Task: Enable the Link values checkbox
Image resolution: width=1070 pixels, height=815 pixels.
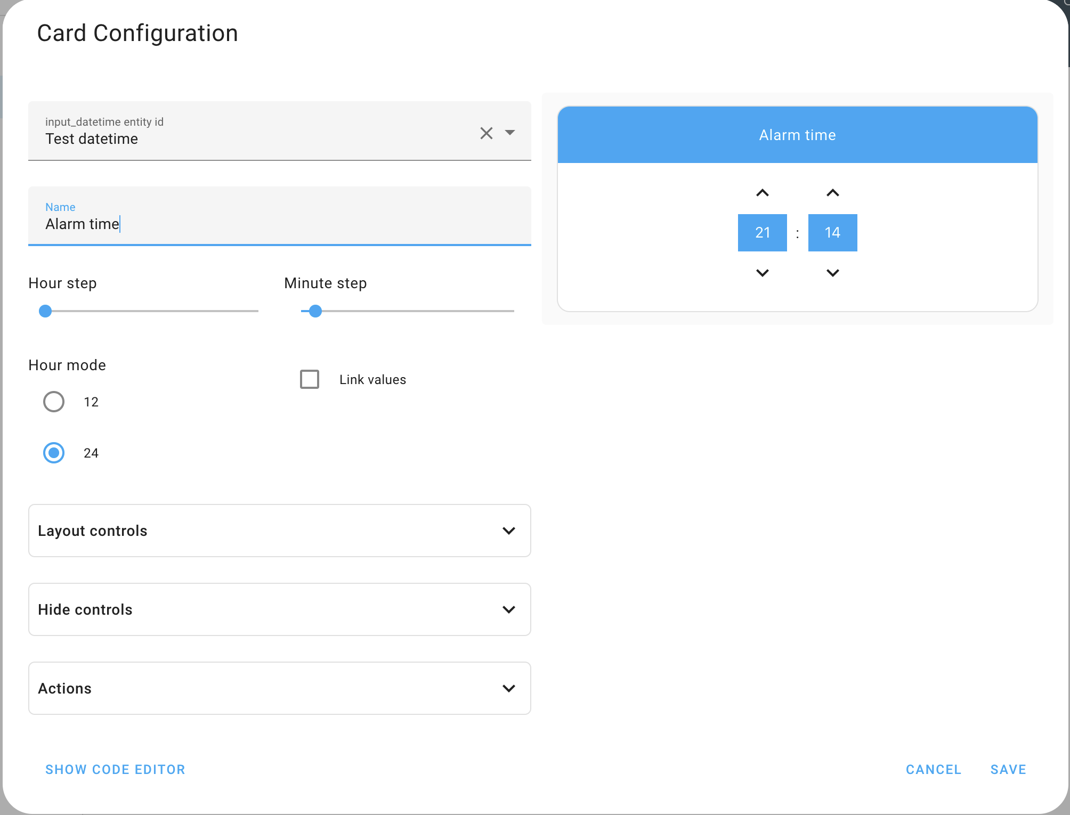Action: 310,379
